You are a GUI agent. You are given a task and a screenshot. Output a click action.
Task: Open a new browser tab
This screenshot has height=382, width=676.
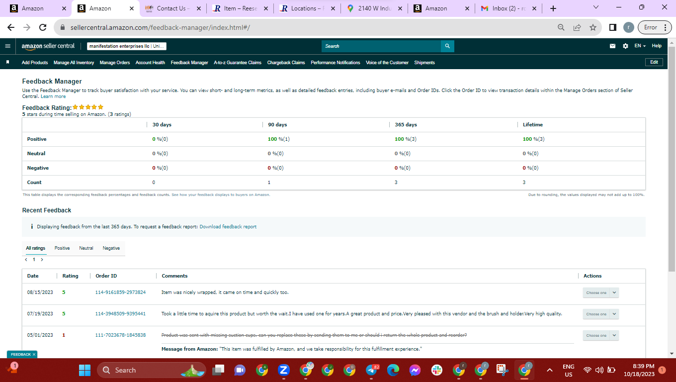553,8
